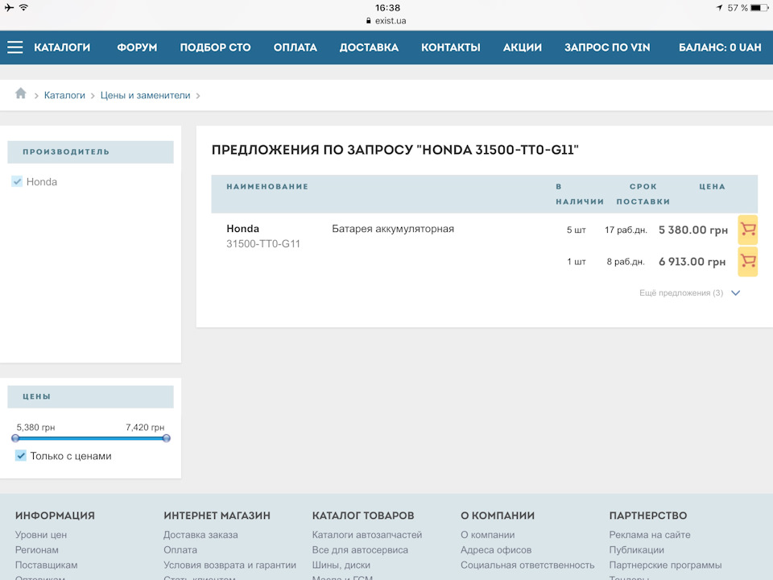Open the ДОСТАВКА menu item
The width and height of the screenshot is (773, 580).
(369, 48)
